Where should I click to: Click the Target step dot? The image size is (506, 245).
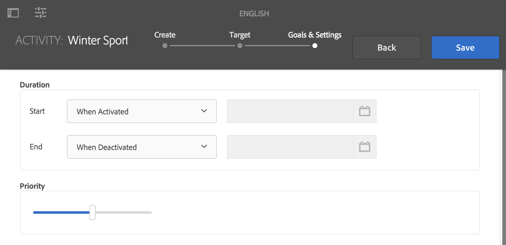[x=240, y=46]
